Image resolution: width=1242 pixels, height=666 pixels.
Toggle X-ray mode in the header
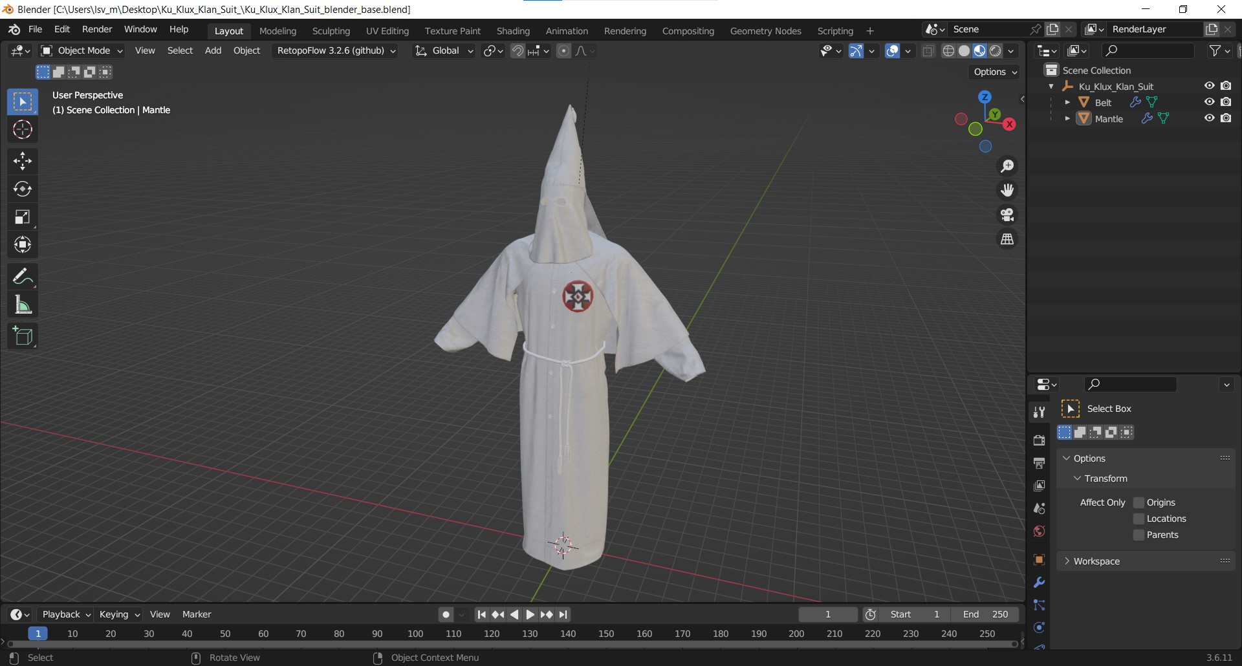pyautogui.click(x=928, y=51)
